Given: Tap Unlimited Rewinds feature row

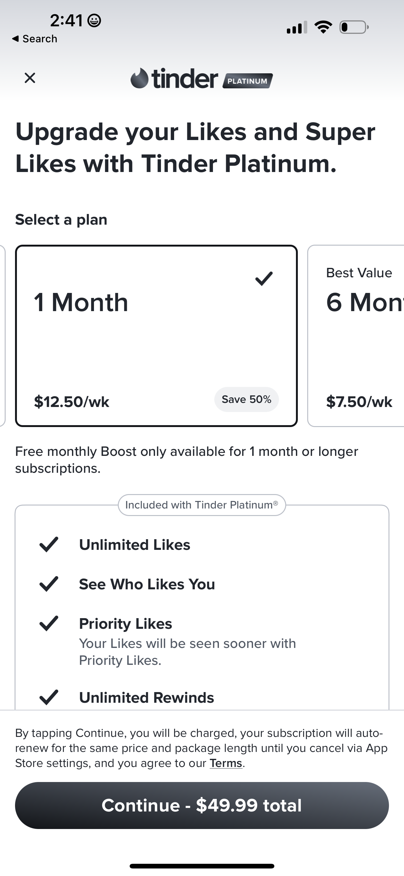Looking at the screenshot, I should [x=146, y=697].
